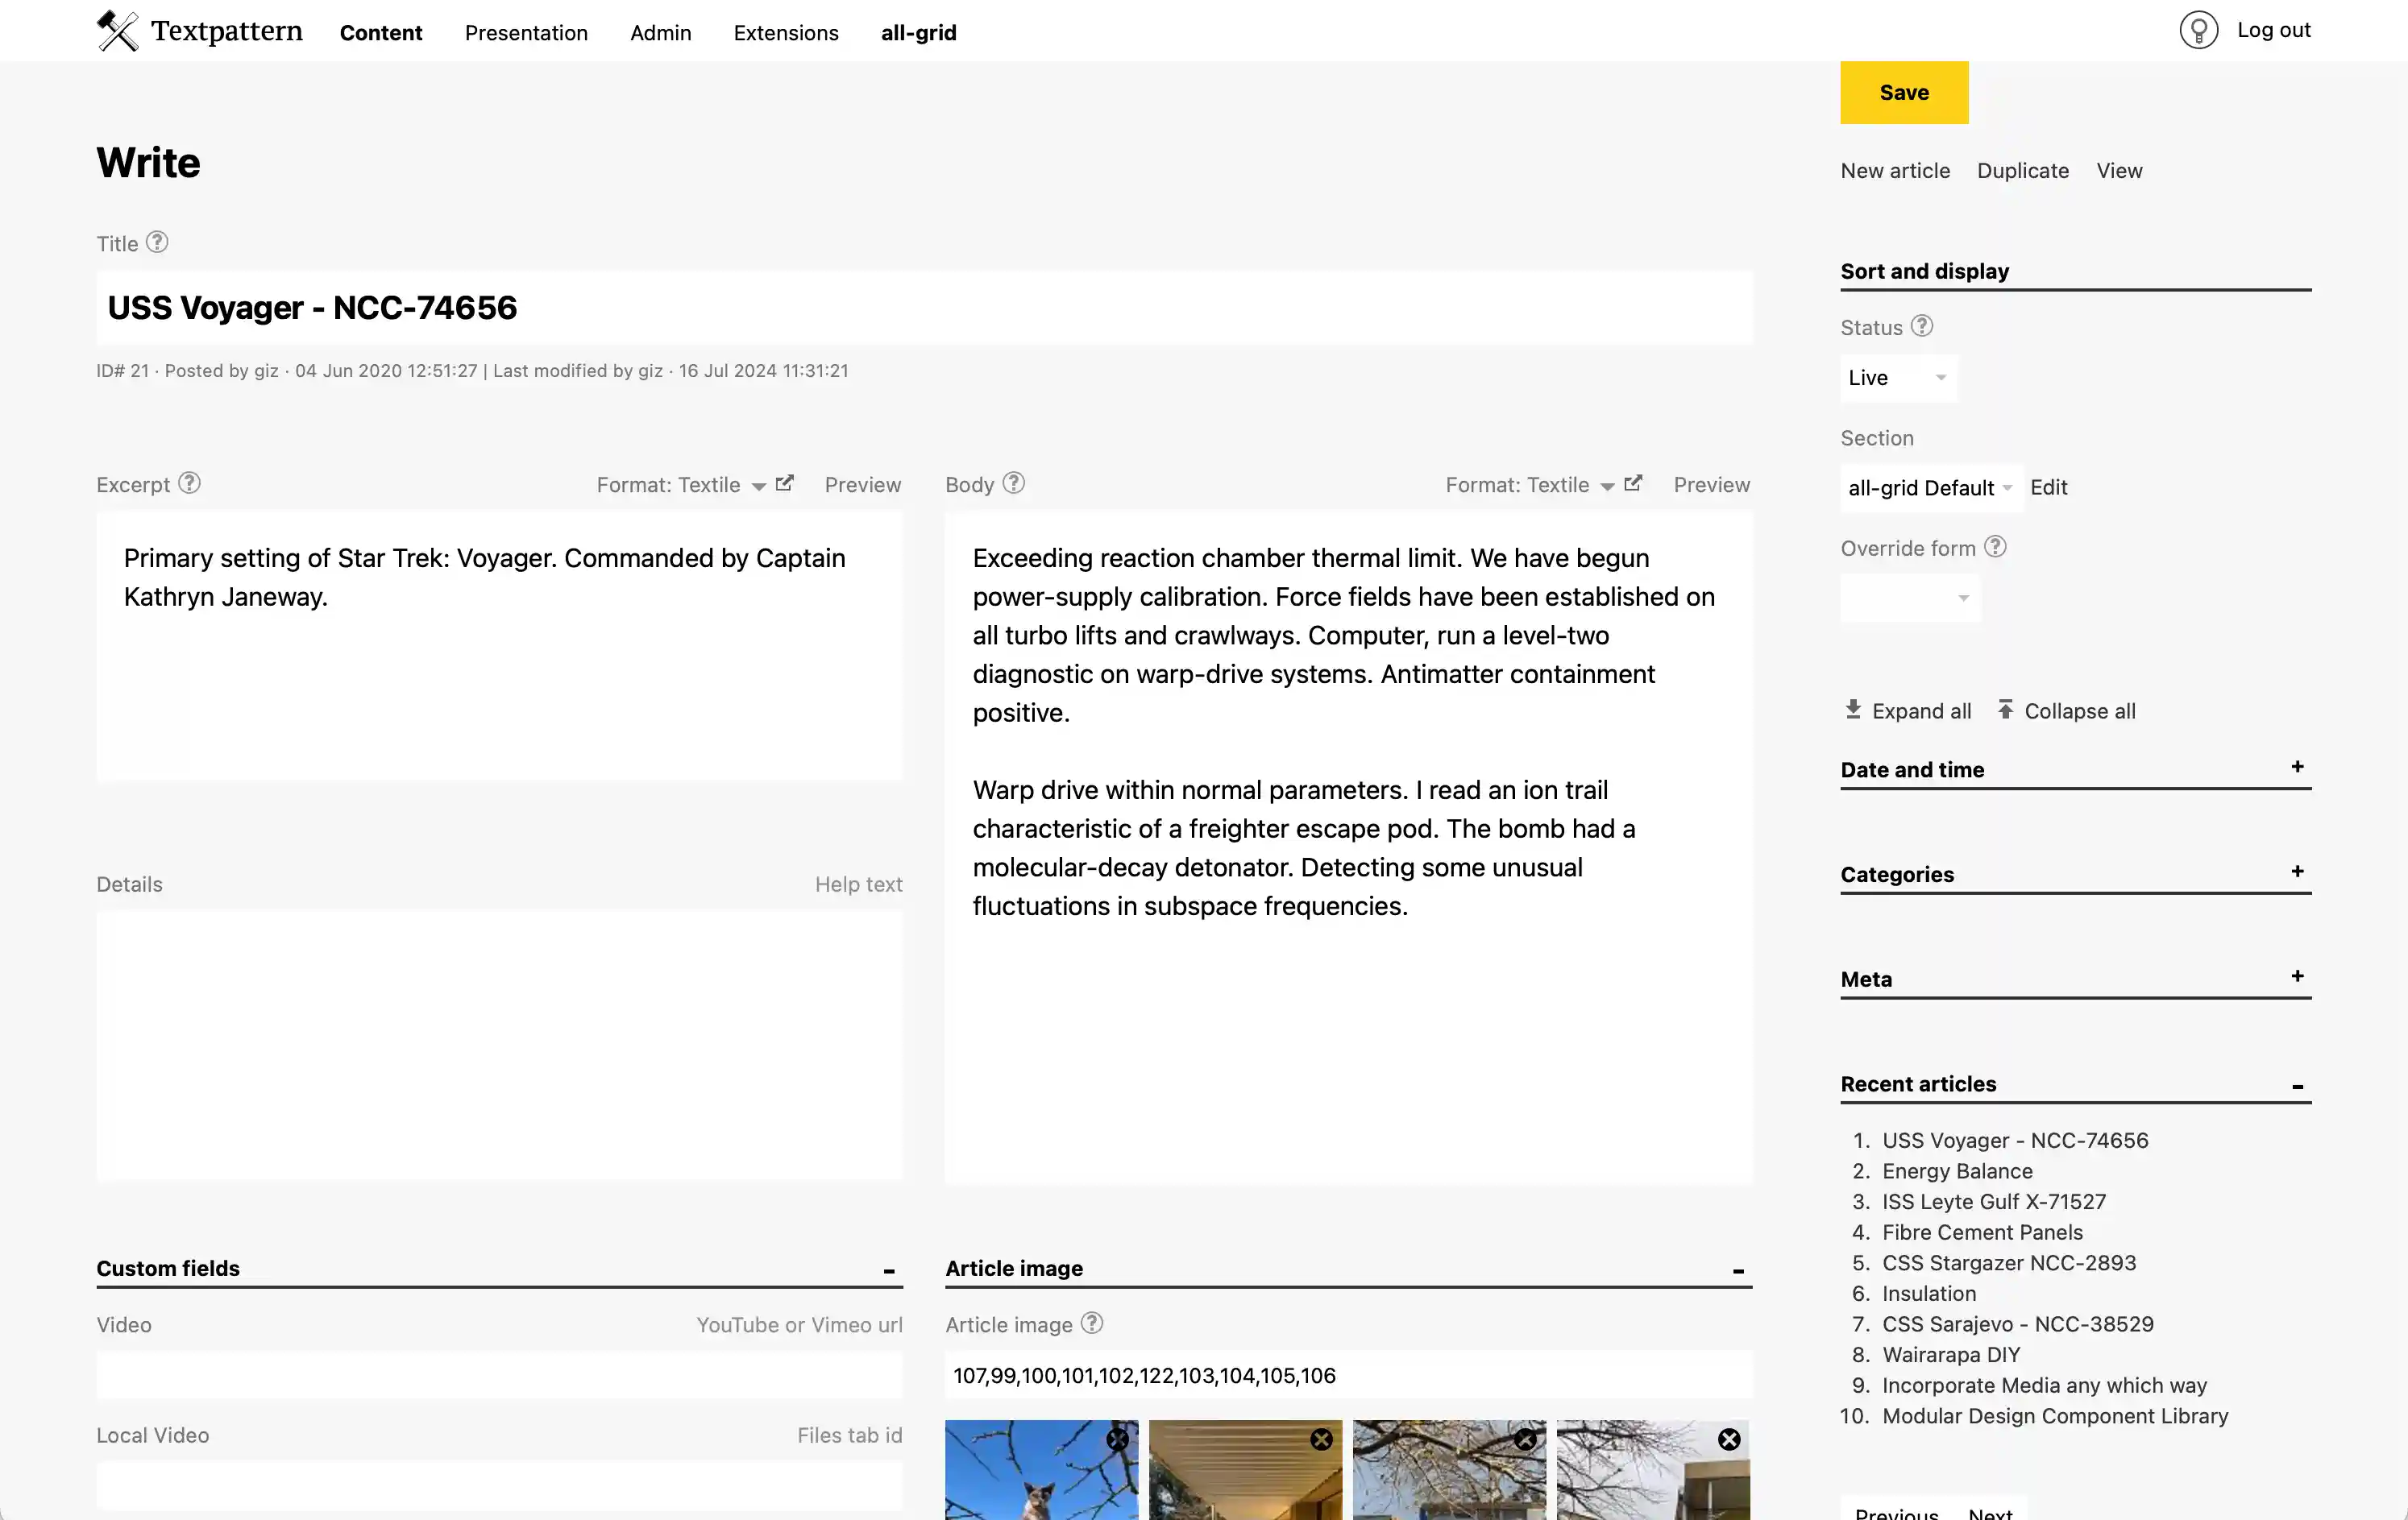The image size is (2408, 1520).
Task: Click the lightbulb theme icon near Log out
Action: (x=2198, y=31)
